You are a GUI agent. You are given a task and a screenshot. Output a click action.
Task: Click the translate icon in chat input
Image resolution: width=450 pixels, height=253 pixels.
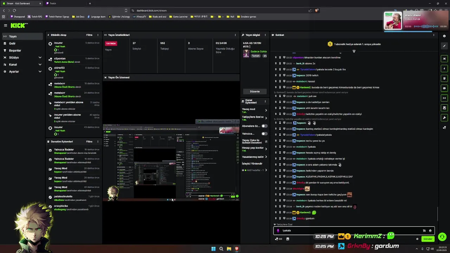(x=424, y=231)
